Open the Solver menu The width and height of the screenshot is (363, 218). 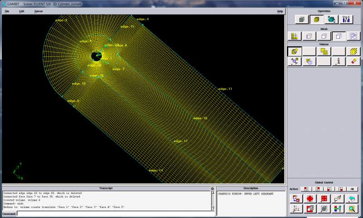[39, 11]
